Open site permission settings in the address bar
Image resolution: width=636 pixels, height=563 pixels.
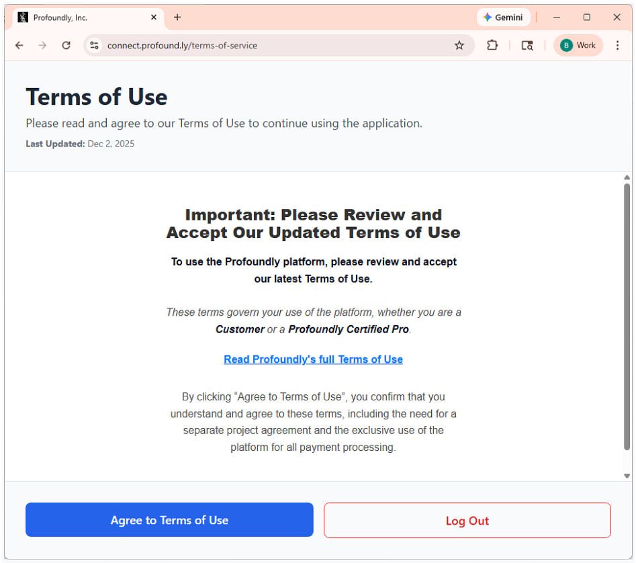point(94,45)
